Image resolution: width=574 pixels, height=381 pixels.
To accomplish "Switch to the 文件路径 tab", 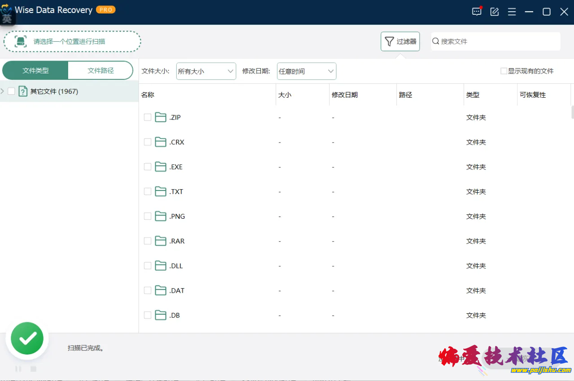I will tap(100, 70).
